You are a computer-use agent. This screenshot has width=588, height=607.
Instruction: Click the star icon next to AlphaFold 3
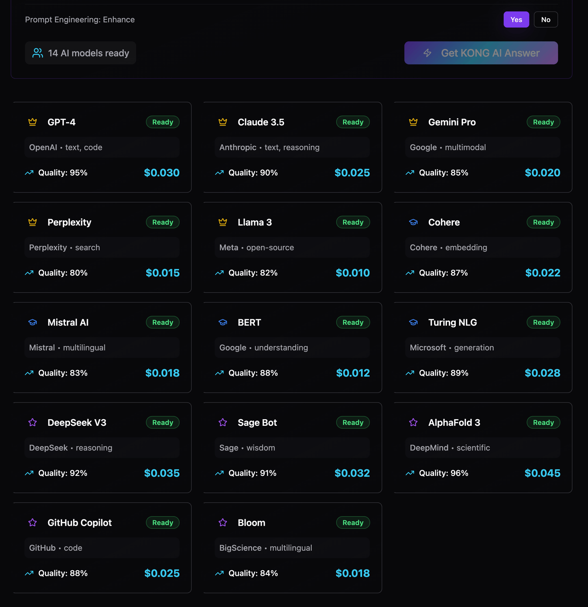click(x=413, y=423)
